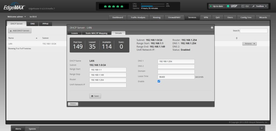Switch to the PPPoE sub-tab
The image size is (276, 131).
[45, 24]
